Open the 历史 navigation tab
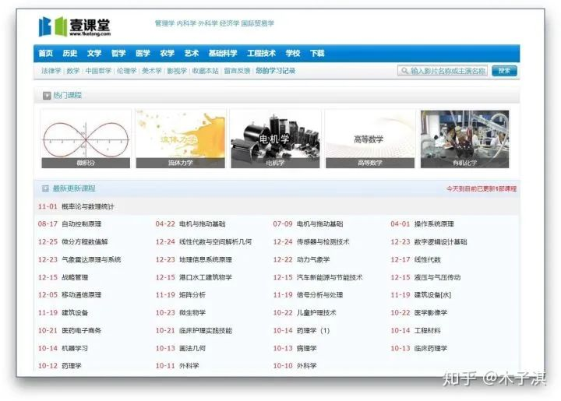The height and width of the screenshot is (401, 561). point(70,53)
